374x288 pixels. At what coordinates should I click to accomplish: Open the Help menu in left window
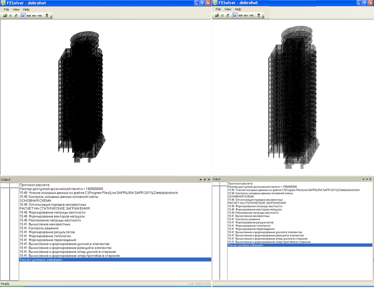coord(26,9)
